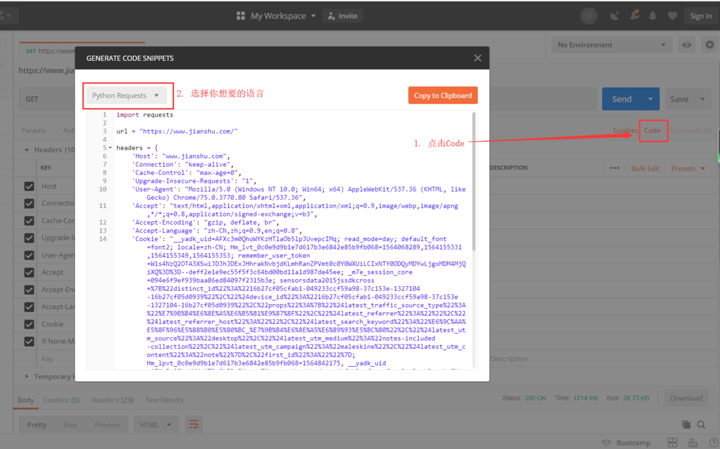
Task: Open the Presets dropdown
Action: (689, 168)
